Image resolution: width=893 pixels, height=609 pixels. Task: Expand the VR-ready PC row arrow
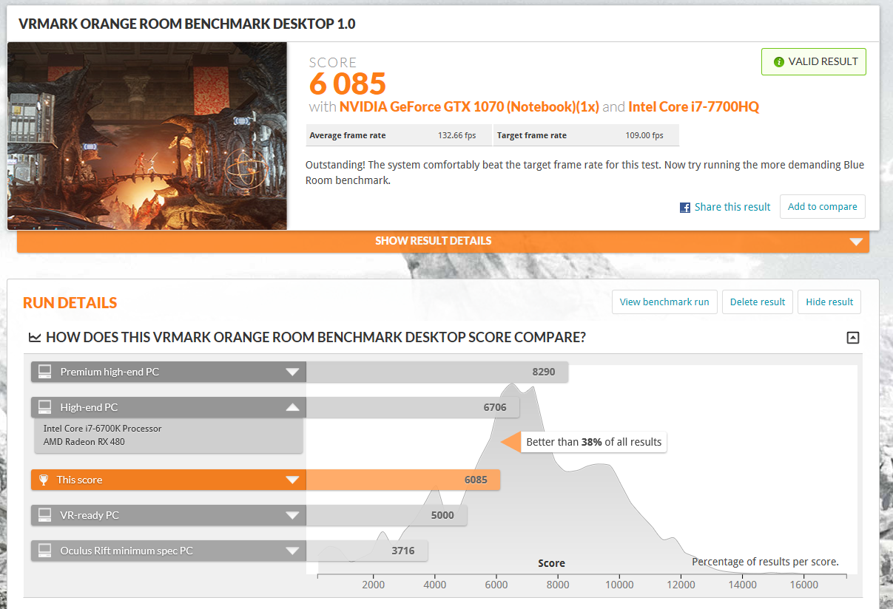pos(293,516)
